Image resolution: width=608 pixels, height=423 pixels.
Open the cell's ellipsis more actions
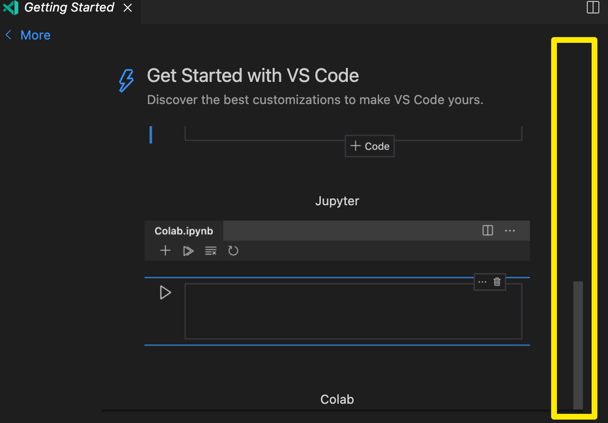coord(482,282)
